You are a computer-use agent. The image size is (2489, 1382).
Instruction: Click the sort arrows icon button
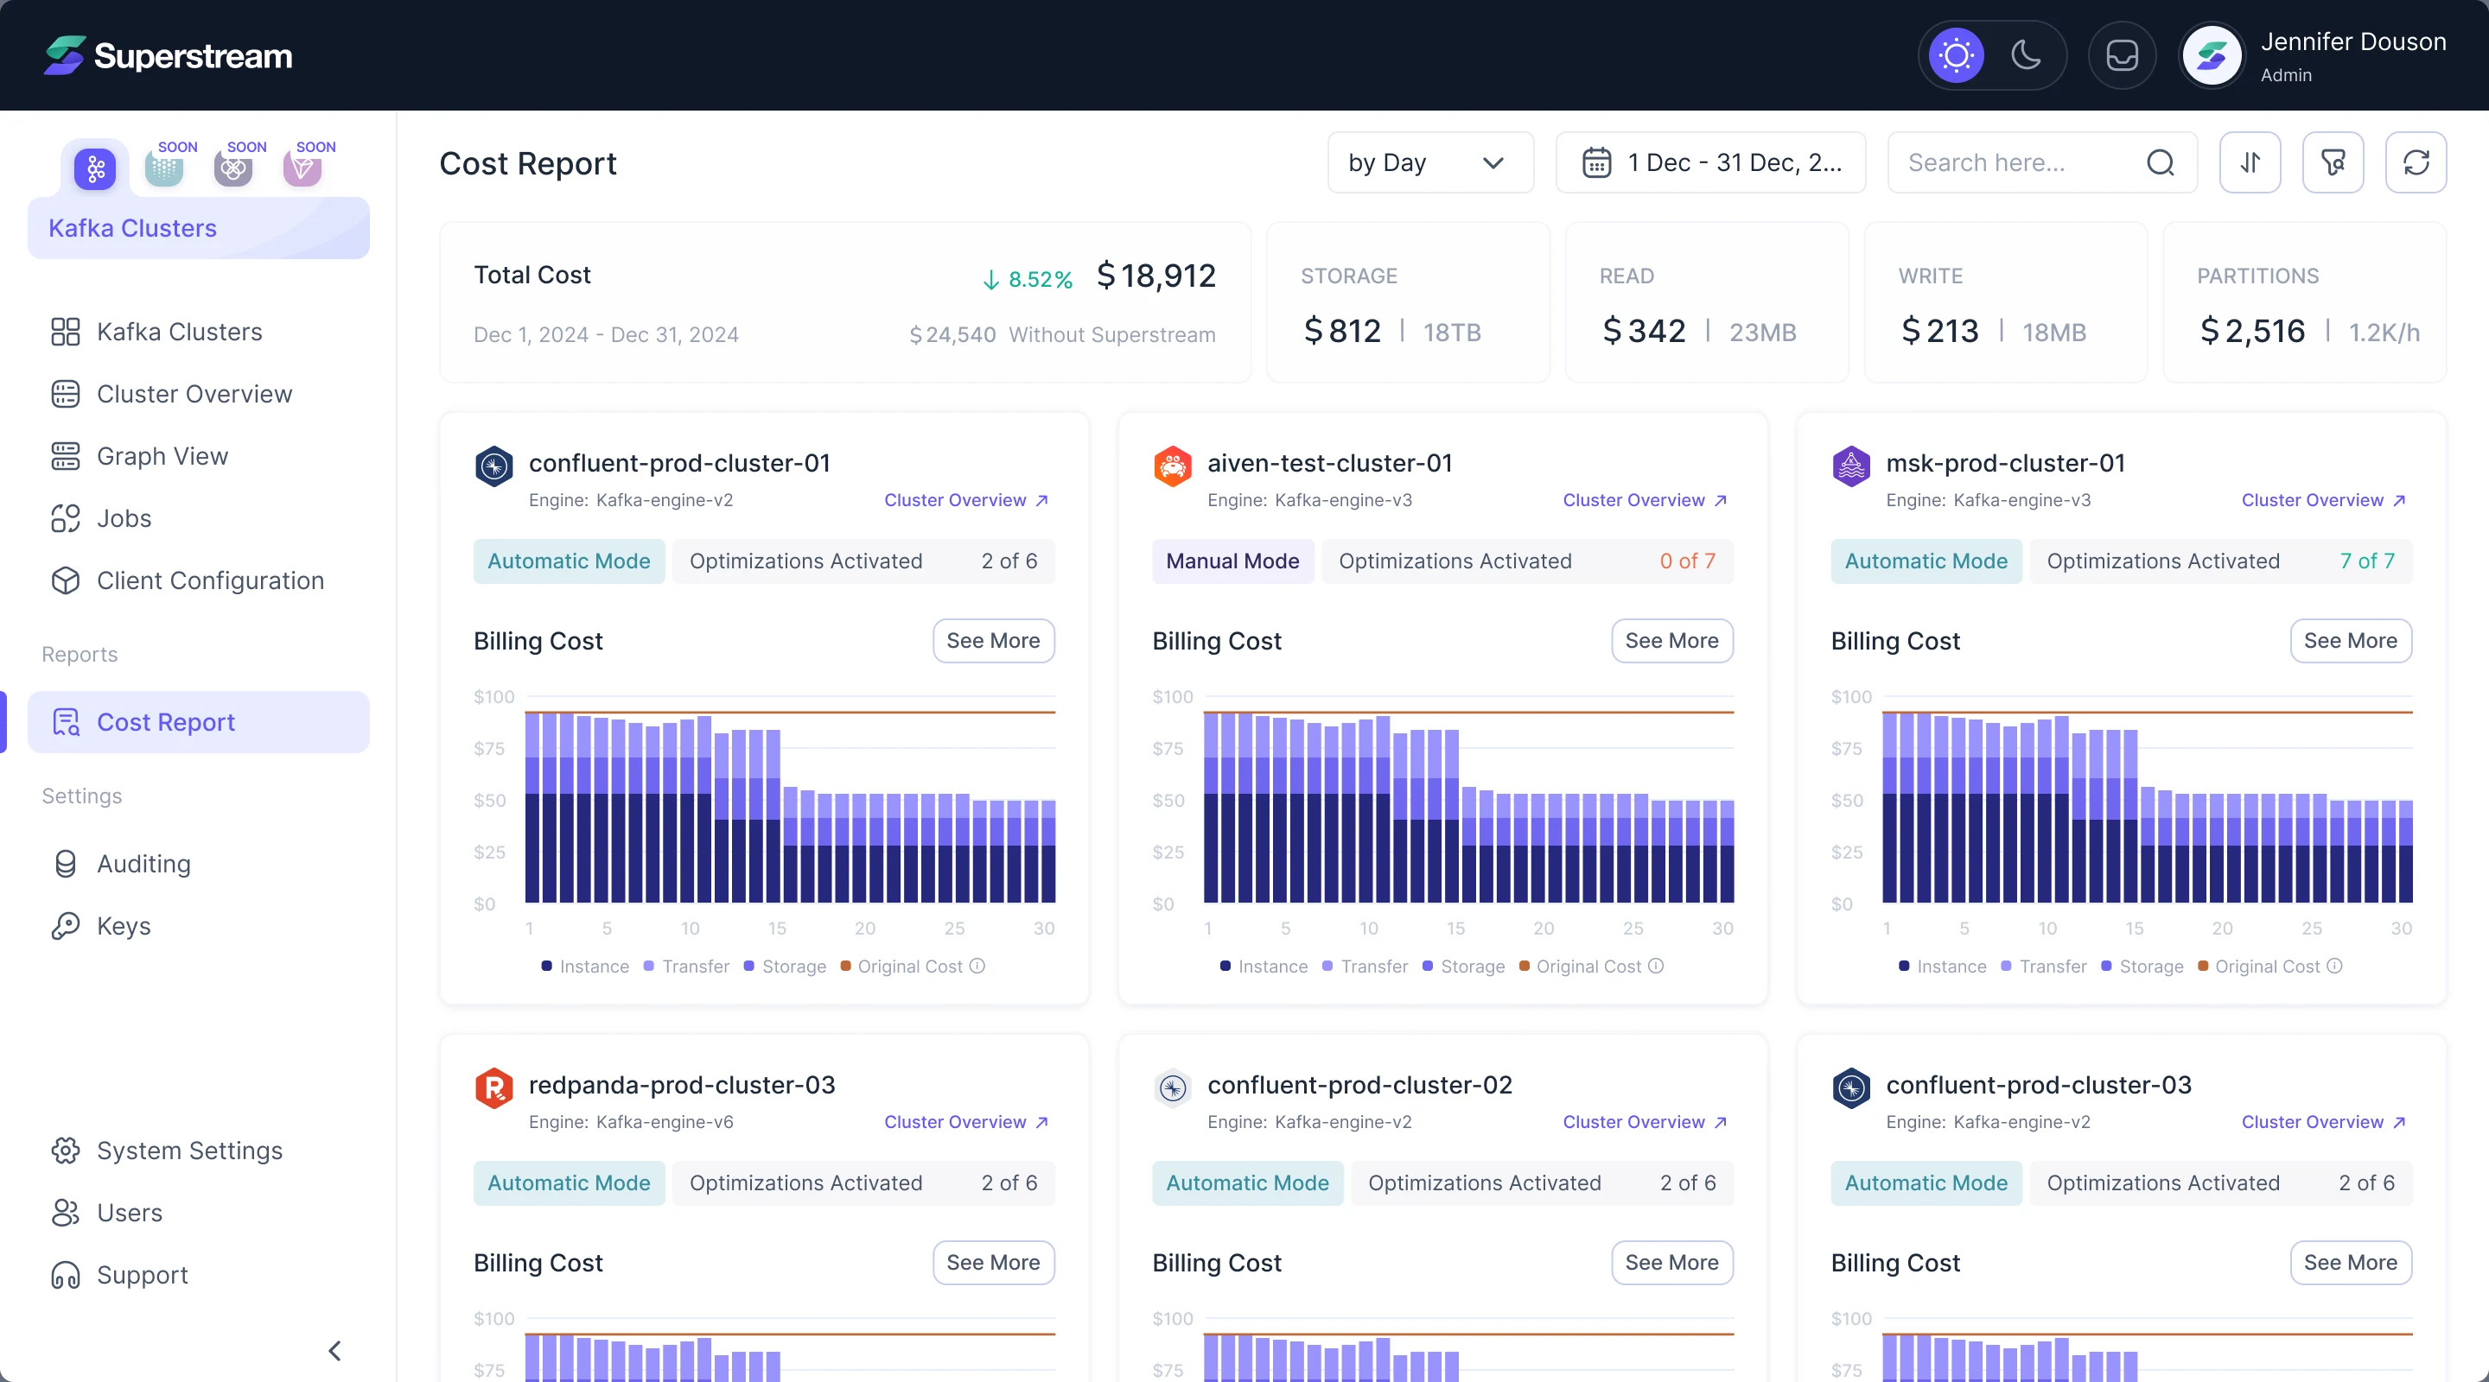coord(2250,162)
